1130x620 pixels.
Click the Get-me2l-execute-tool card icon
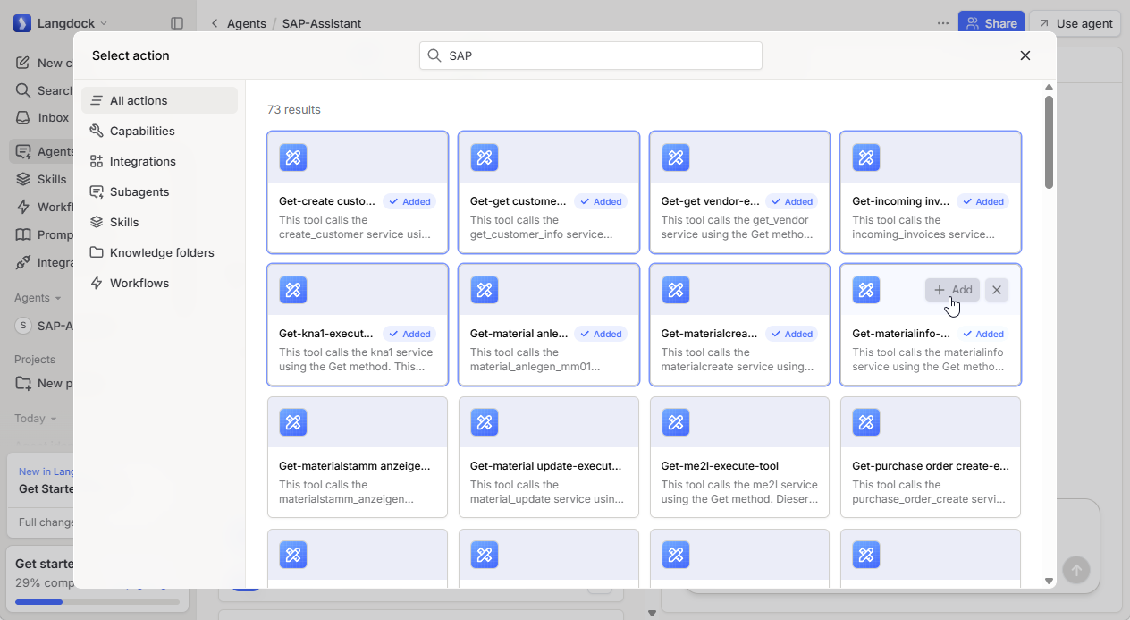click(x=675, y=422)
